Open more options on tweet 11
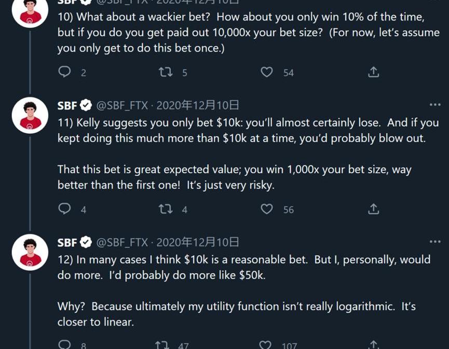 (x=435, y=105)
